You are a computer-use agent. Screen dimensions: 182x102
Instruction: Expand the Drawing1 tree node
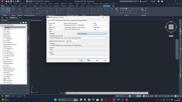[1, 27]
